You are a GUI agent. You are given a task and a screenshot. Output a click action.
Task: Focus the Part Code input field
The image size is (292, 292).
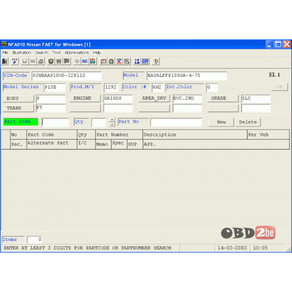pyautogui.click(x=55, y=122)
